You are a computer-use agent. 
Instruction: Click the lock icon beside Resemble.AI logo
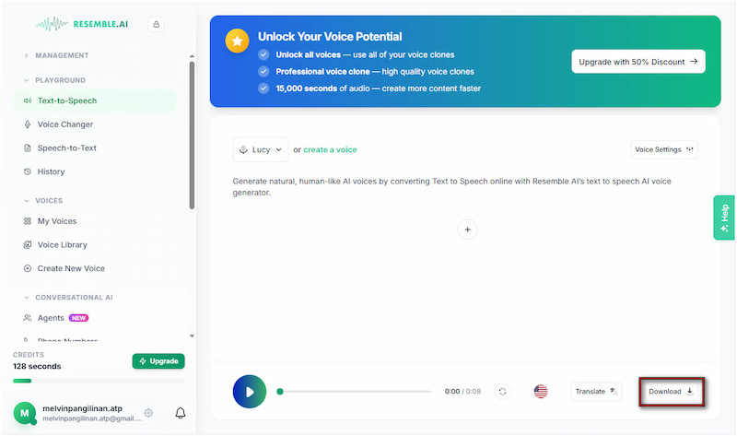[x=156, y=25]
